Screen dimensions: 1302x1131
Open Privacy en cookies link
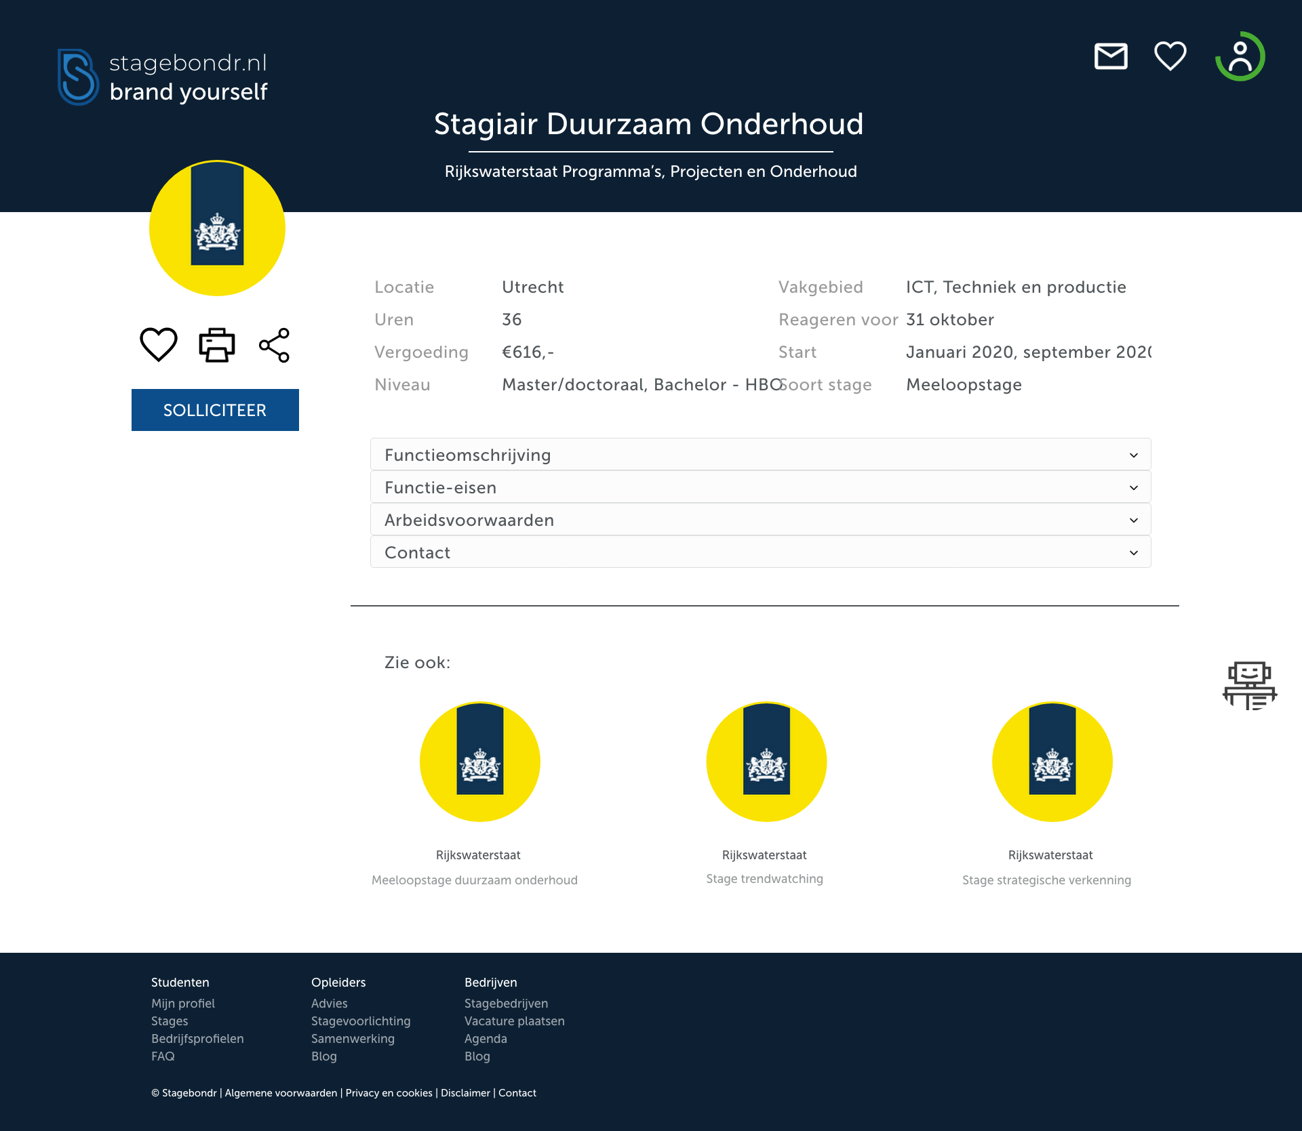tap(389, 1092)
